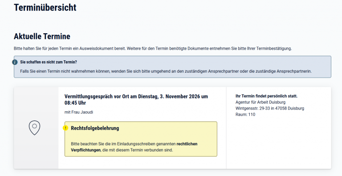Click 'mit Frau Jaoudi' text

click(x=79, y=112)
